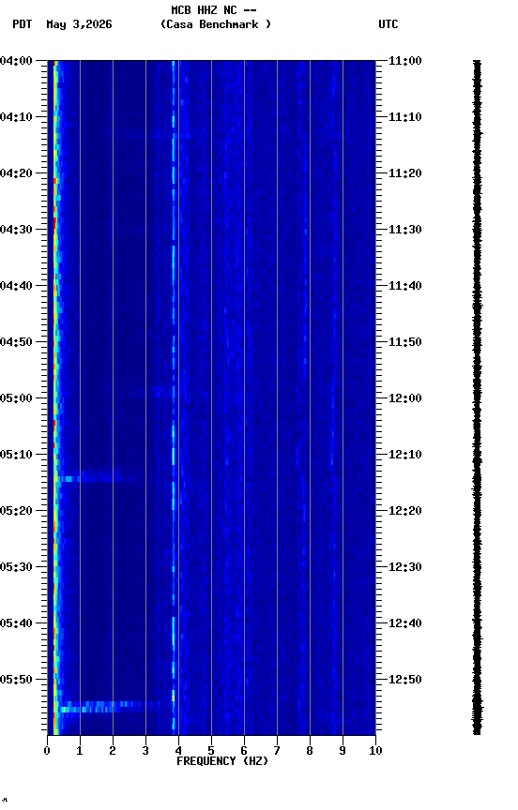Click the frequency axis tick '9'

pyautogui.click(x=343, y=751)
